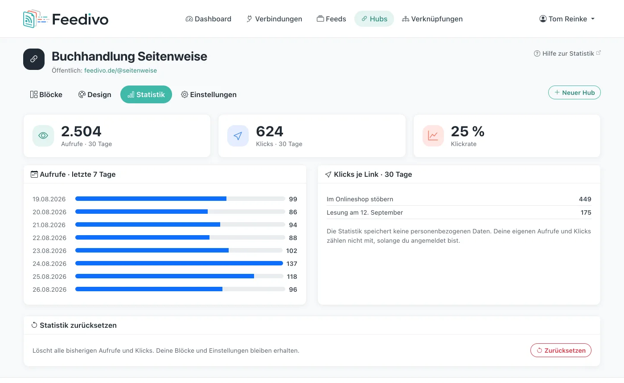Select the Hubs nav item
Image resolution: width=624 pixels, height=383 pixels.
click(x=374, y=19)
